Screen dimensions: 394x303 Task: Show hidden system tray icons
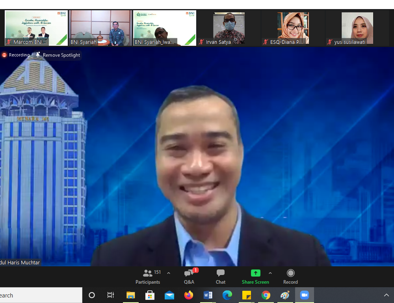(386, 295)
